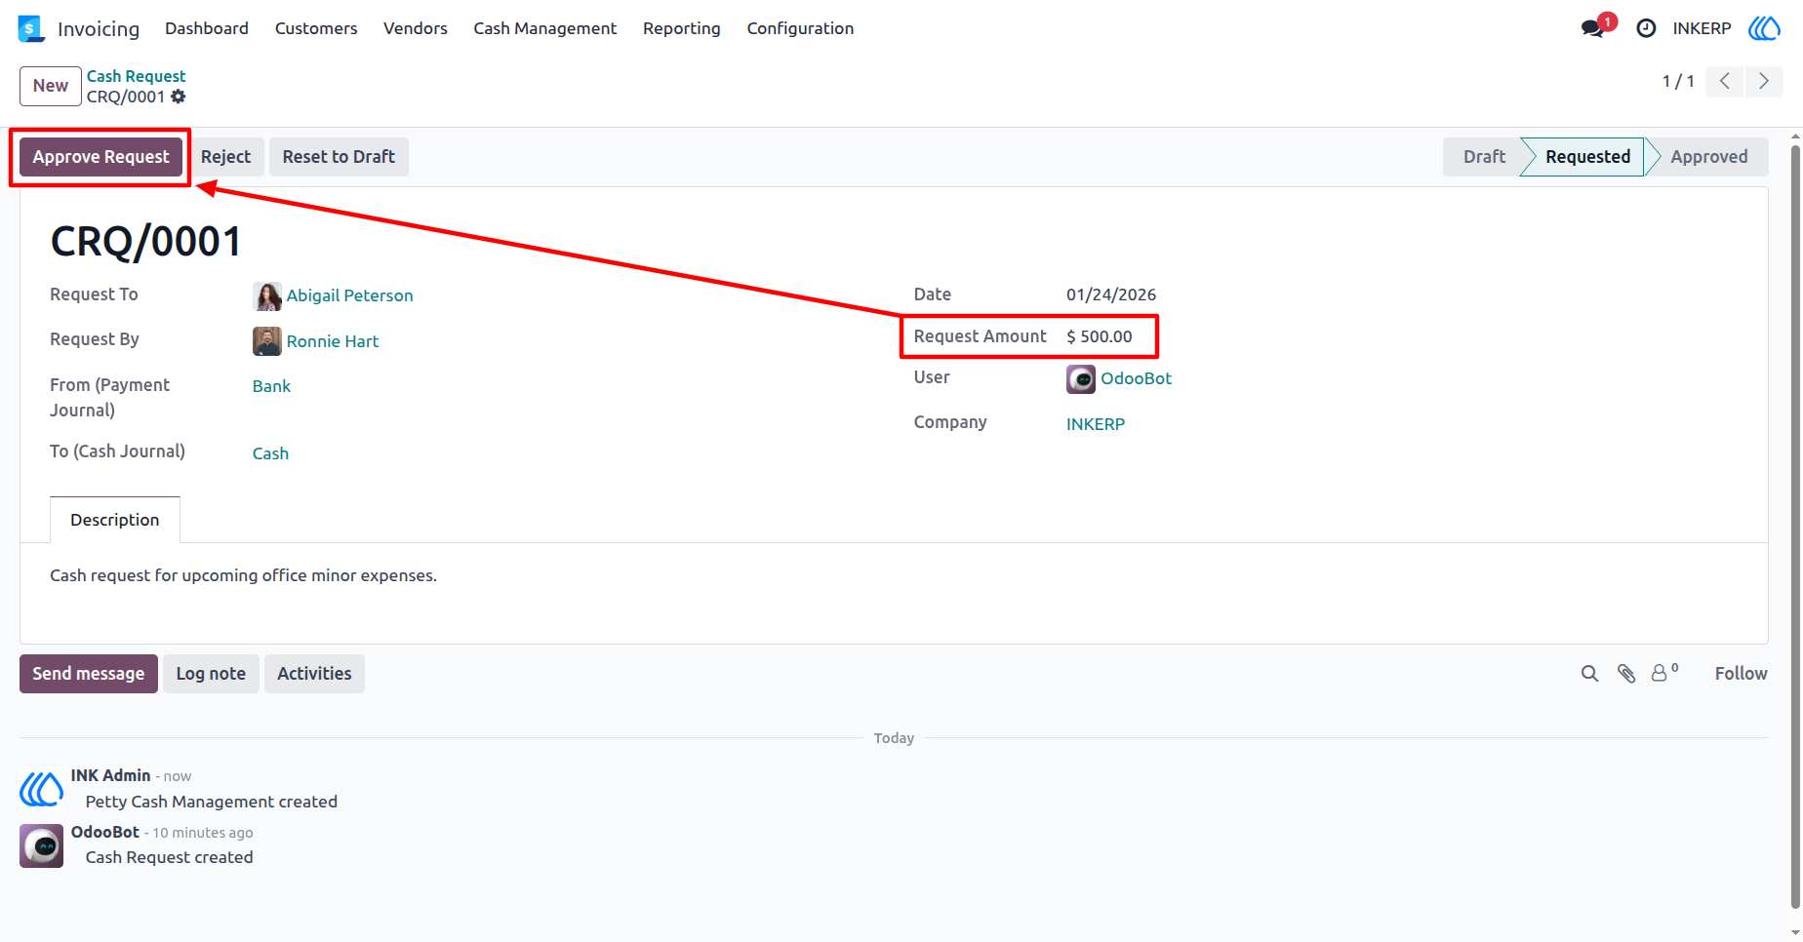The width and height of the screenshot is (1803, 942).
Task: Click the INKERP user avatar logo
Action: (x=1764, y=28)
